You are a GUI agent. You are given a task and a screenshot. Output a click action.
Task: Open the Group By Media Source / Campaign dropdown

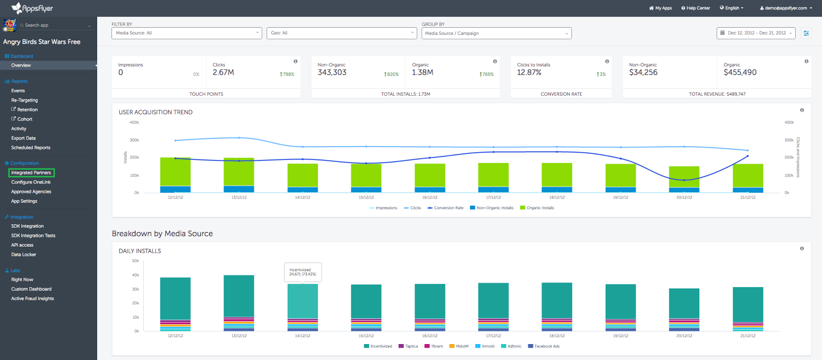tap(496, 33)
